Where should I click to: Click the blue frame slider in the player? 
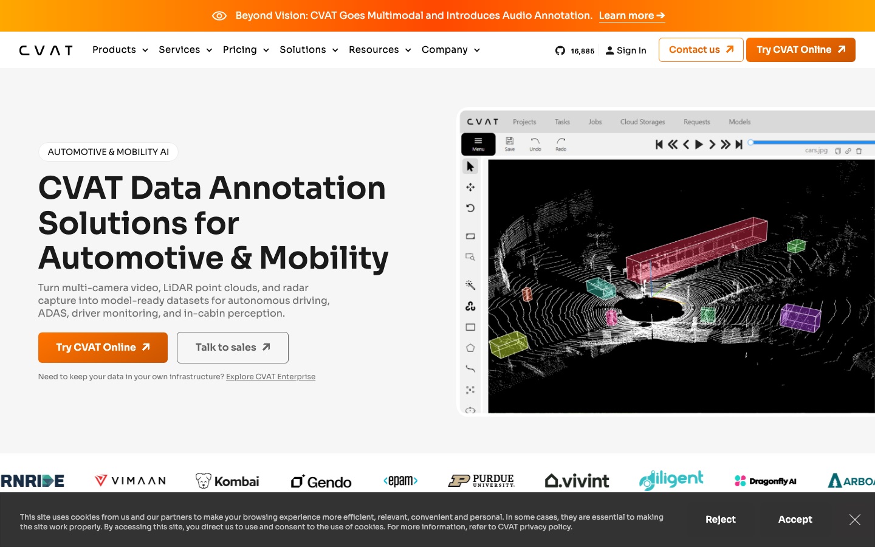click(x=811, y=142)
